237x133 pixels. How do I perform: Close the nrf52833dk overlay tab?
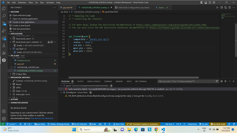coord(111,7)
